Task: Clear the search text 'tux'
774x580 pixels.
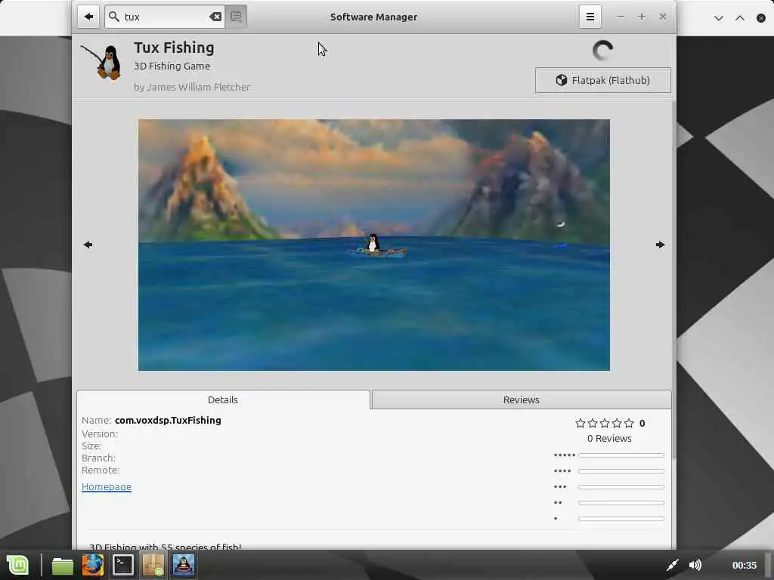Action: tap(215, 17)
